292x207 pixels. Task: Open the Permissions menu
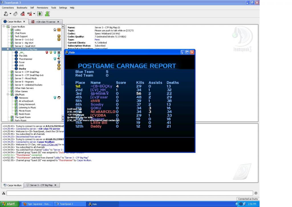tap(42, 8)
